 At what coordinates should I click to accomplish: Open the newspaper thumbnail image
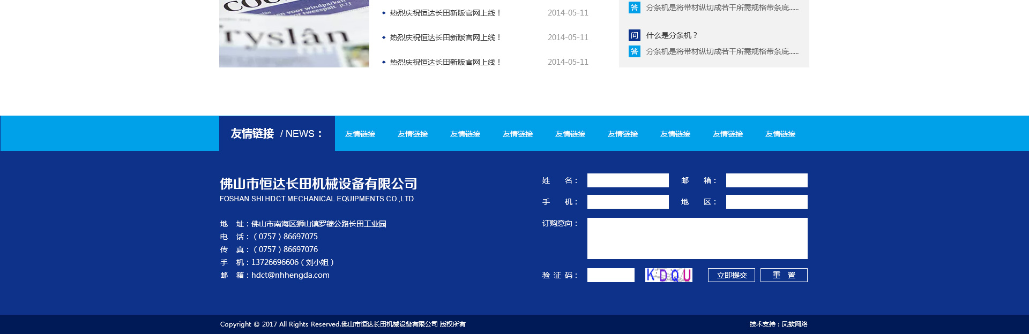tap(294, 33)
